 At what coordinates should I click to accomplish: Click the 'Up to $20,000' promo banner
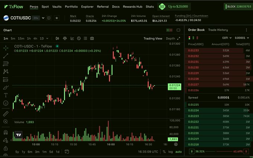pyautogui.click(x=174, y=7)
